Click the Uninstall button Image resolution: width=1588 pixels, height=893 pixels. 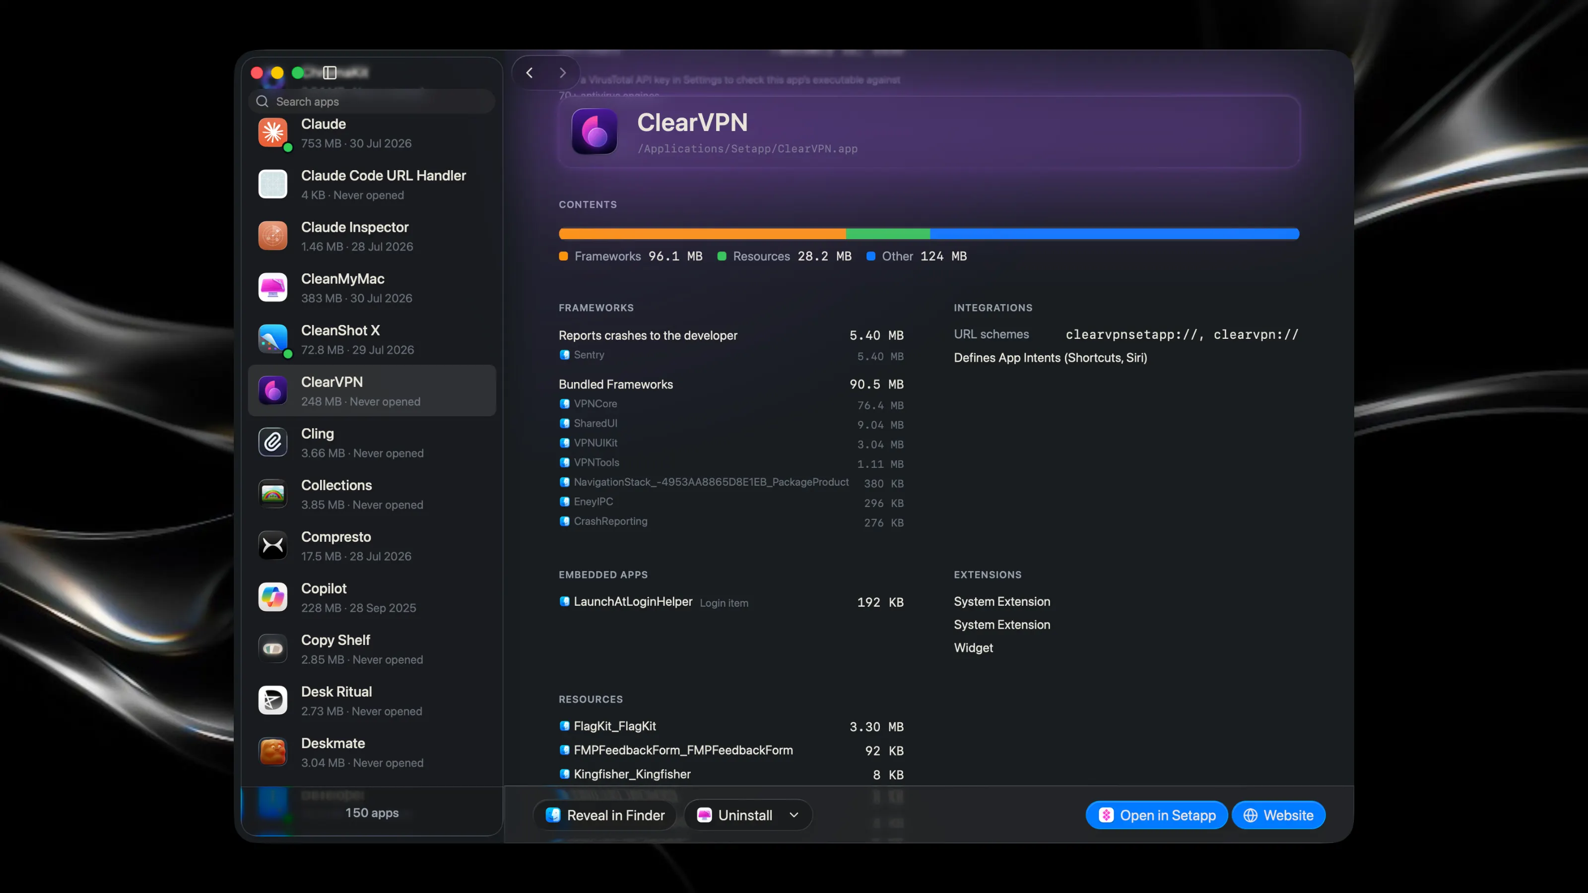coord(734,815)
